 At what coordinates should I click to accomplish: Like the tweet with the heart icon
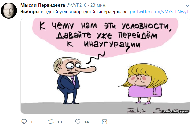pos(78,122)
